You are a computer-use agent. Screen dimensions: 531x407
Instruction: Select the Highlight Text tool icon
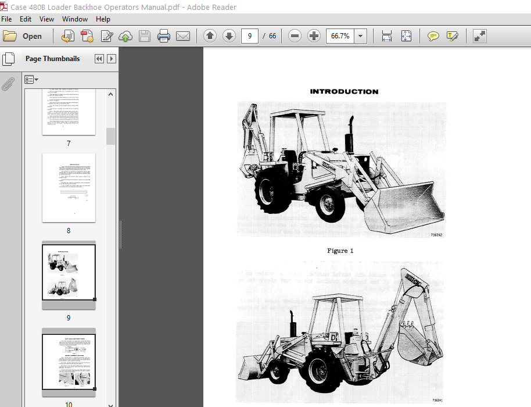click(x=453, y=36)
